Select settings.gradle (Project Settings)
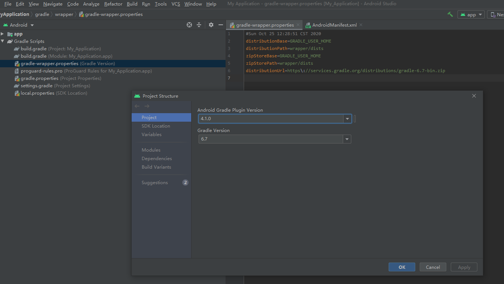504x284 pixels. pyautogui.click(x=55, y=85)
